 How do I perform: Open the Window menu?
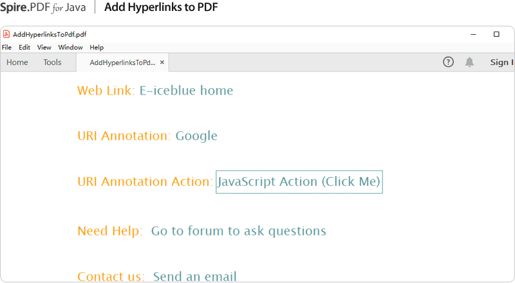(70, 48)
